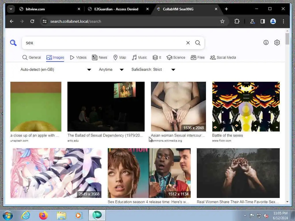
Task: Submit search with the magnifier button
Action: (x=198, y=43)
